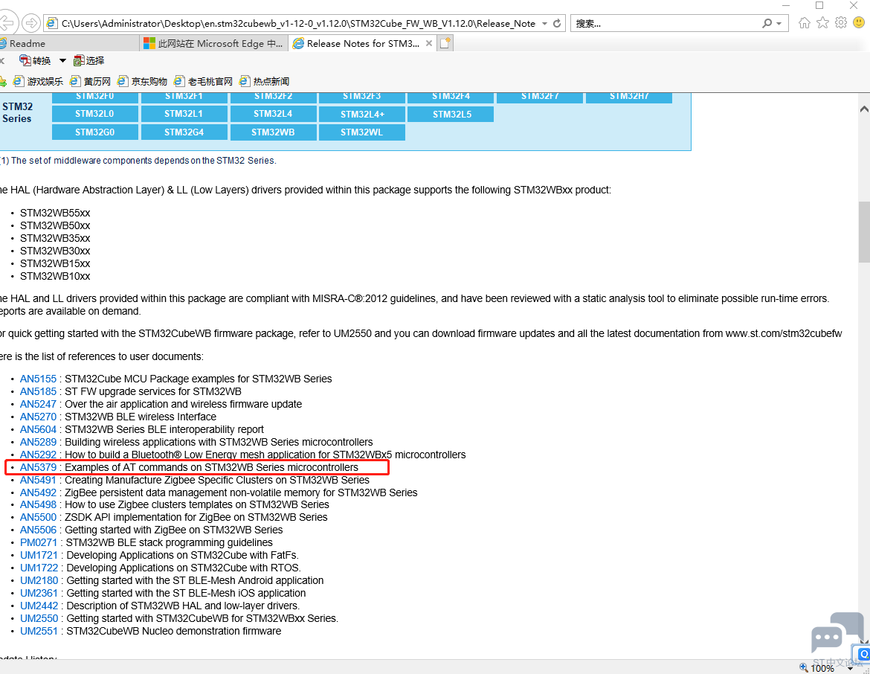
Task: Open the AN5604 link
Action: [38, 429]
